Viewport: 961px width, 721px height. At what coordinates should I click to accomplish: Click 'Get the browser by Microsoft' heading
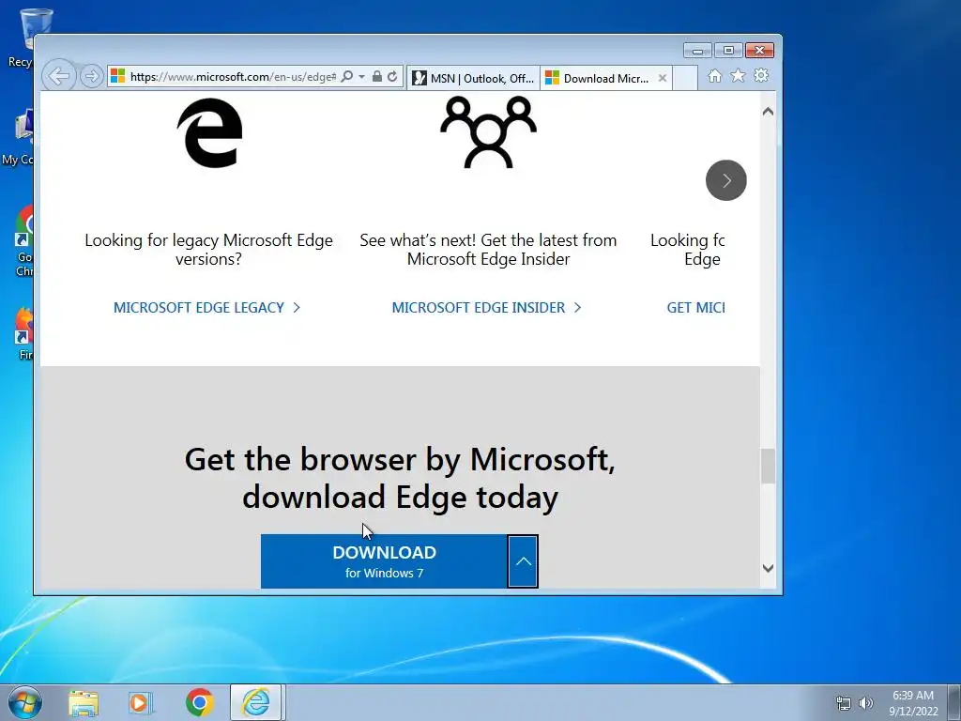click(x=400, y=478)
